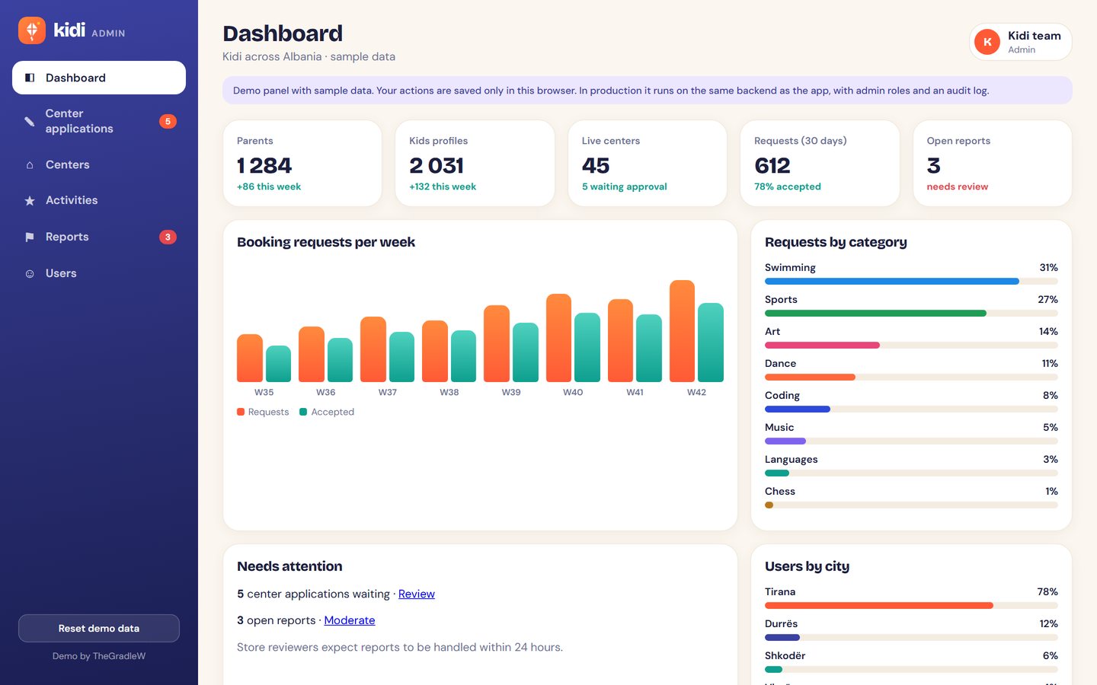This screenshot has width=1097, height=685.
Task: Open the Kidi team account chip
Action: 1021,42
